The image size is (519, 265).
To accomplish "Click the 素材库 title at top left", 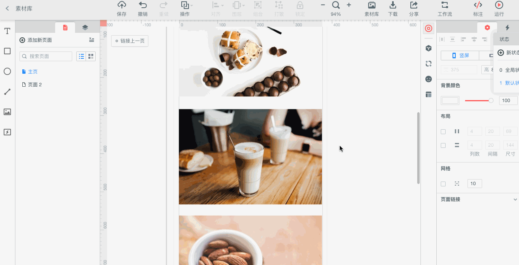I will 24,9.
